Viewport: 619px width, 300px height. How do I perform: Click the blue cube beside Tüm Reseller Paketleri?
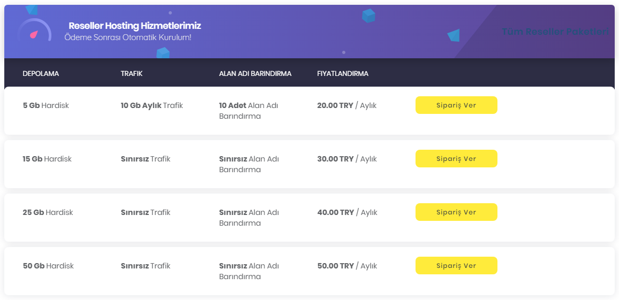(x=454, y=35)
